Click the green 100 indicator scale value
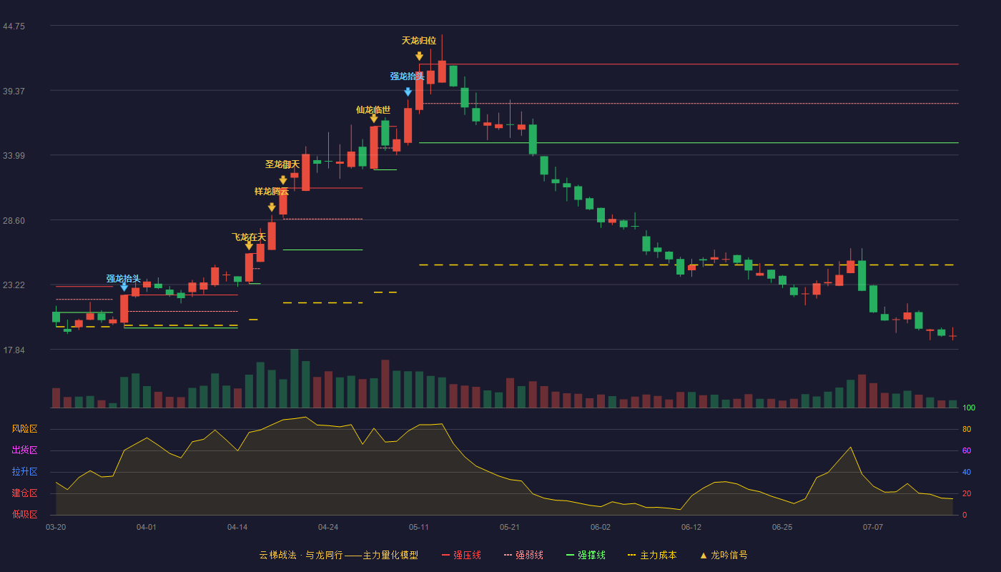 click(969, 408)
